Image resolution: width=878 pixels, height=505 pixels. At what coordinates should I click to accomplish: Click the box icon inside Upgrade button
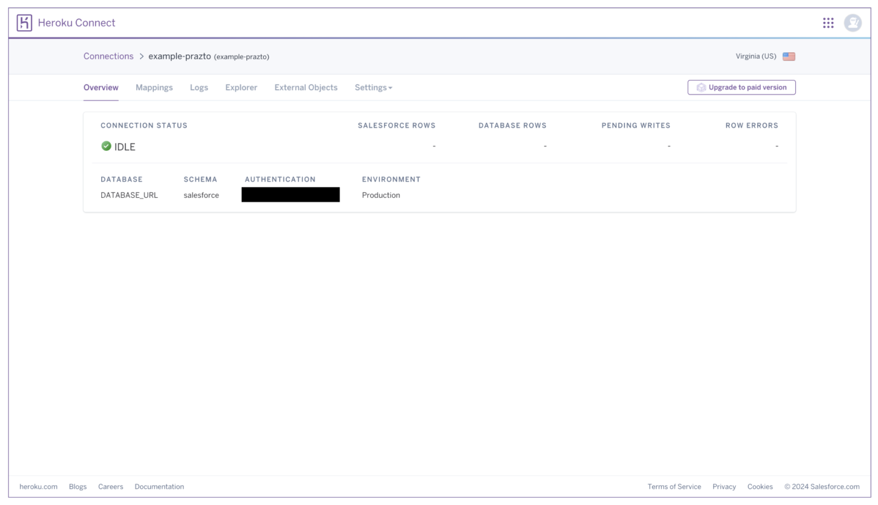[701, 87]
